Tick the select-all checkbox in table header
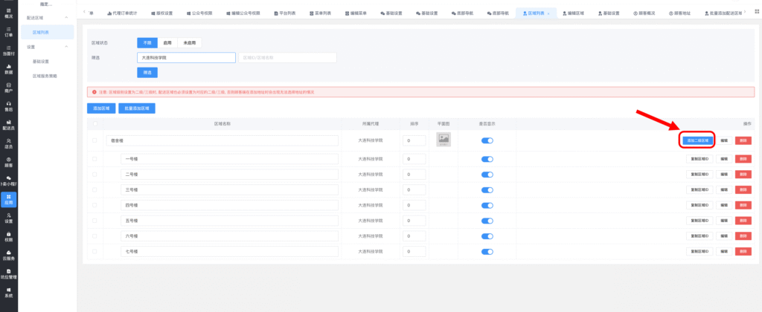Screen dimensions: 762x312 pos(95,123)
